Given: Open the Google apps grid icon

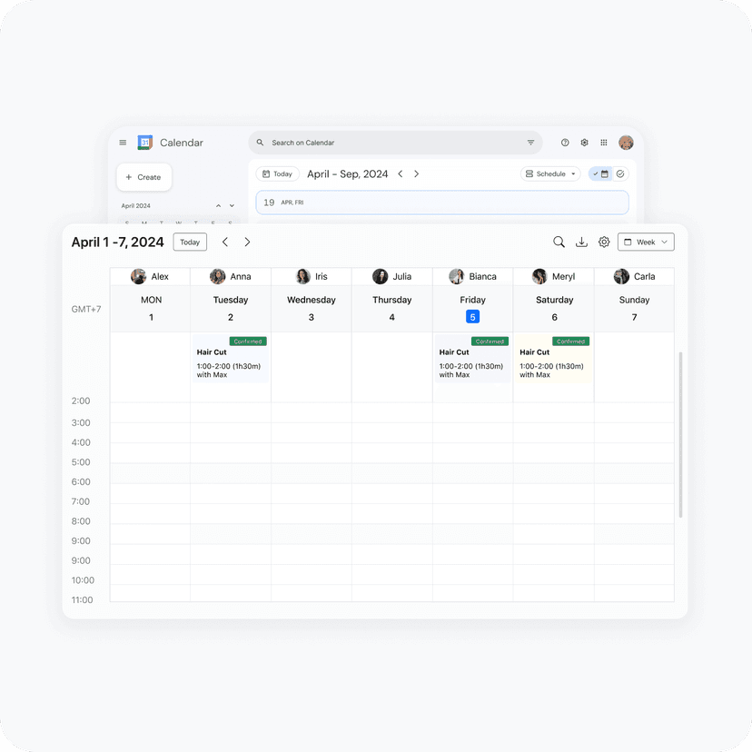Looking at the screenshot, I should point(604,143).
